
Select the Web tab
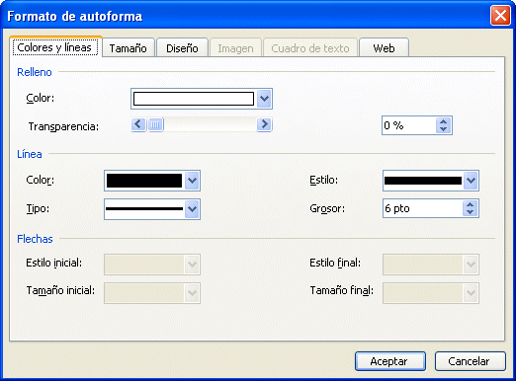click(384, 48)
